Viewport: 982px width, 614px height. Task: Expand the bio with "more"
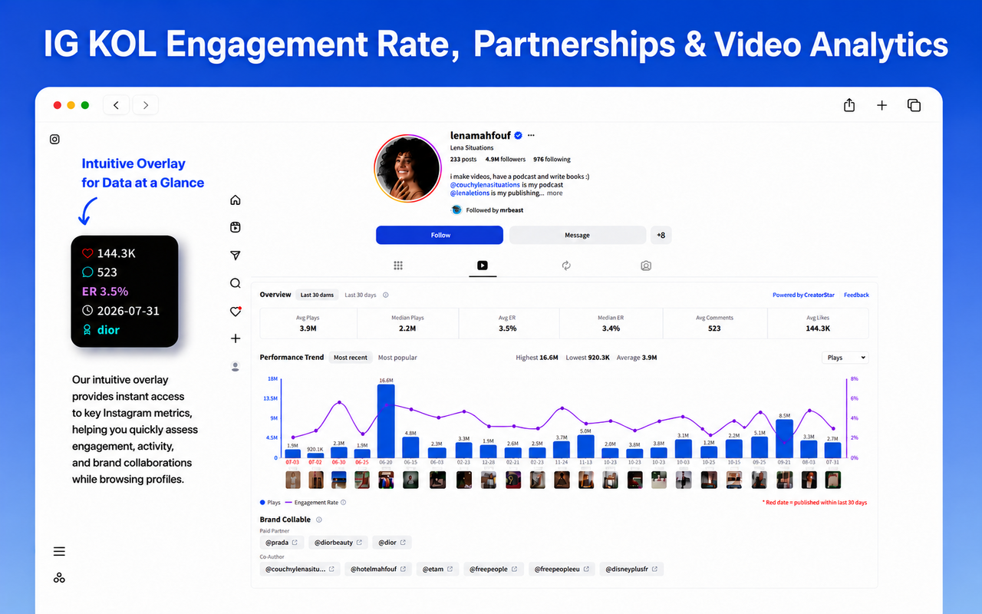555,193
